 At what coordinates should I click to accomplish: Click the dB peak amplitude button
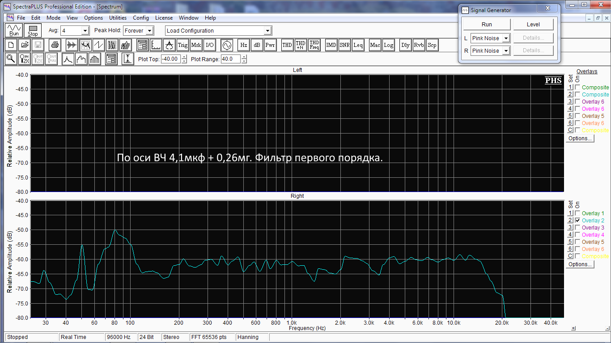(x=257, y=45)
